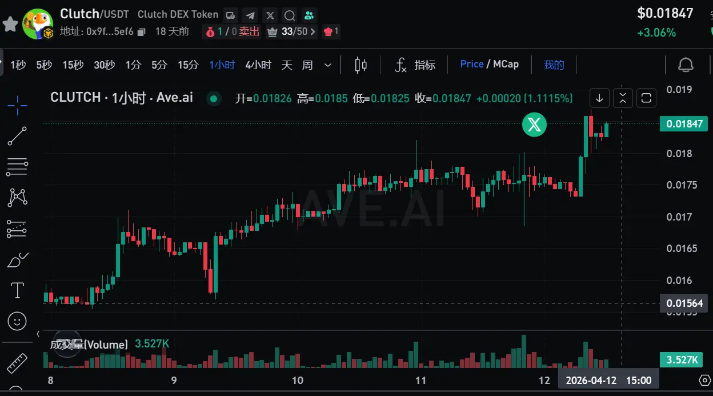Image resolution: width=713 pixels, height=396 pixels.
Task: Select the 1秒 timeframe
Action: point(18,65)
